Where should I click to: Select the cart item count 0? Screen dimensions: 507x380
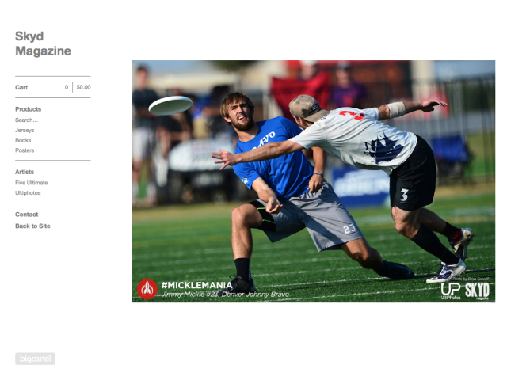click(x=67, y=87)
